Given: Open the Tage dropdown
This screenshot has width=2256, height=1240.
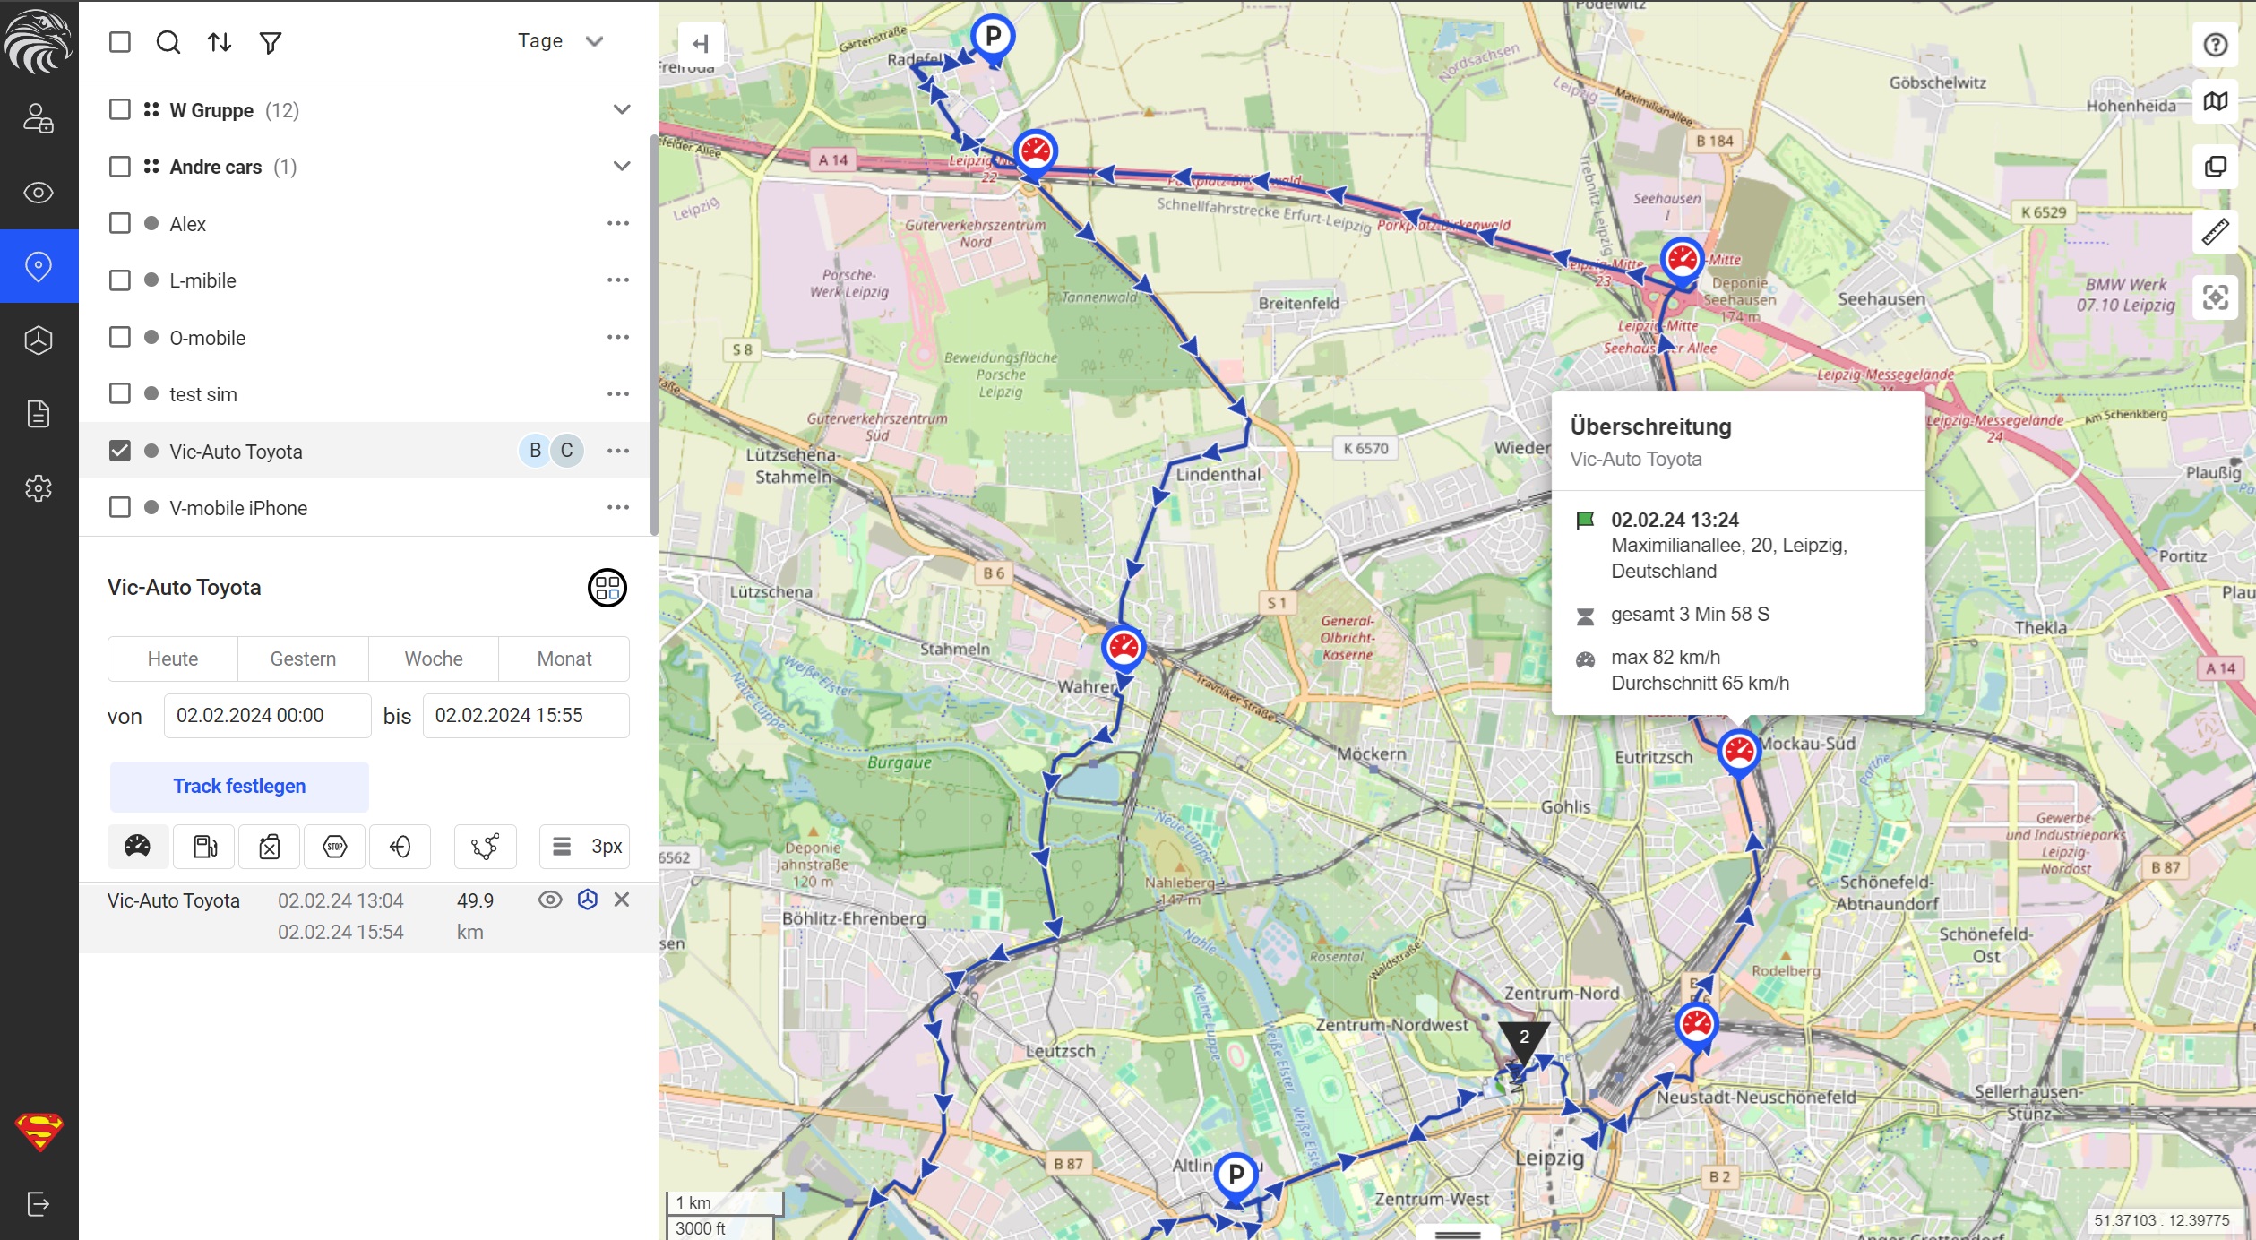Looking at the screenshot, I should coord(560,41).
